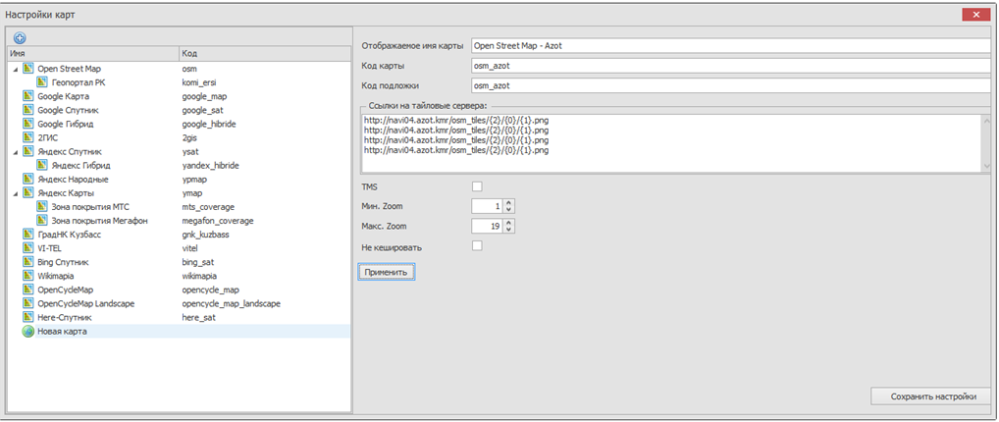
Task: Click the 2ГИС map icon
Action: click(x=28, y=138)
